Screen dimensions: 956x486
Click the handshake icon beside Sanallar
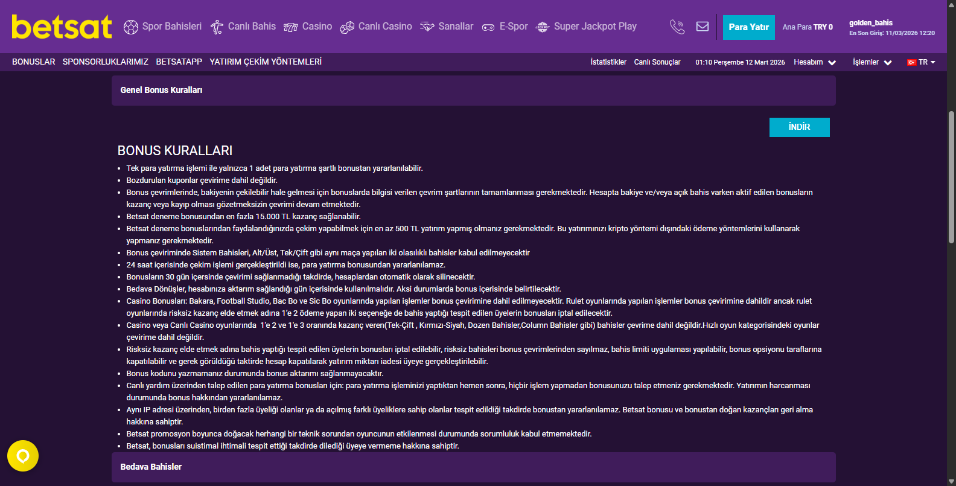click(427, 27)
